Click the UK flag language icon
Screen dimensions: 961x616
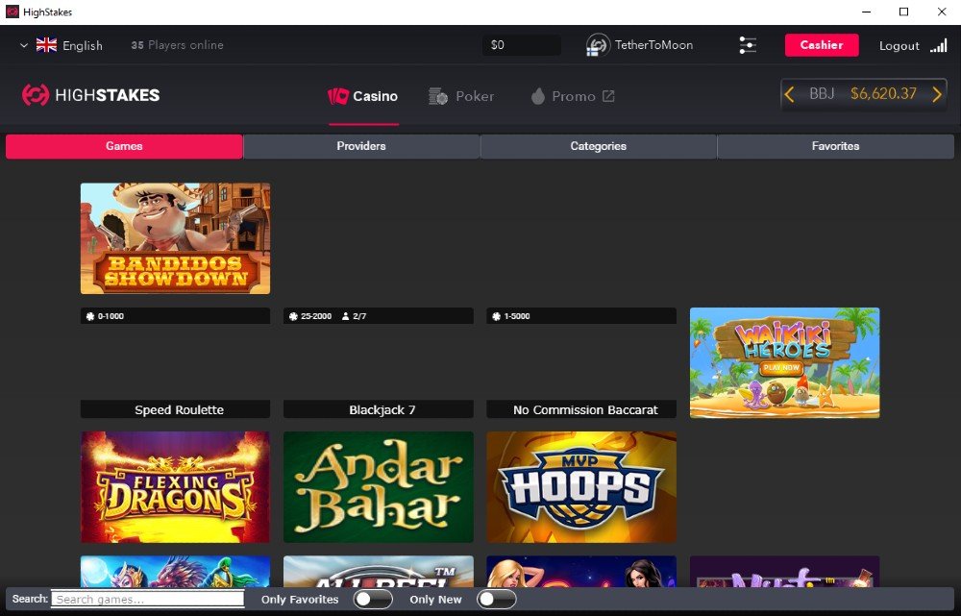[x=46, y=45]
